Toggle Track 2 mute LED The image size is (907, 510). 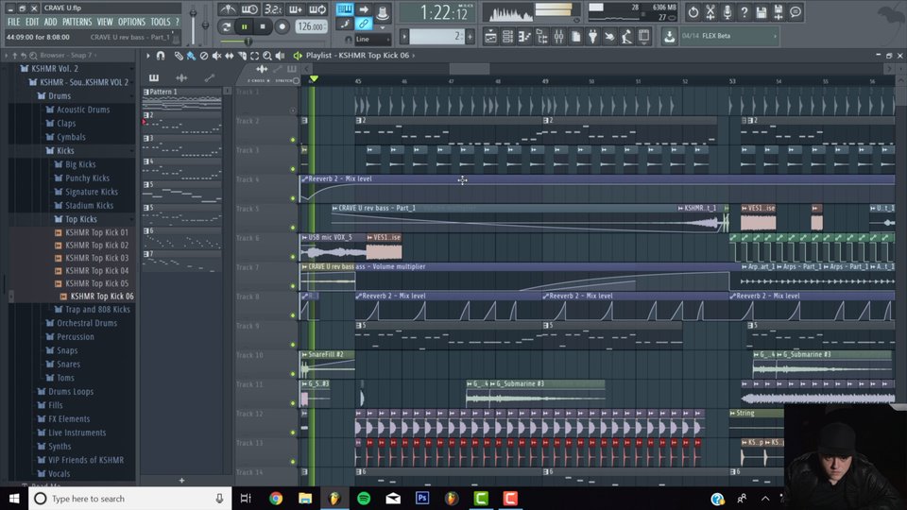[x=293, y=140]
